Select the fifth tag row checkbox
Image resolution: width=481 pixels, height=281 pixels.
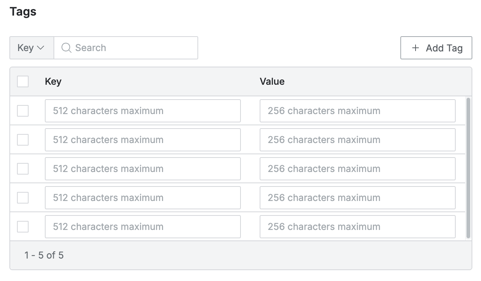click(x=23, y=227)
